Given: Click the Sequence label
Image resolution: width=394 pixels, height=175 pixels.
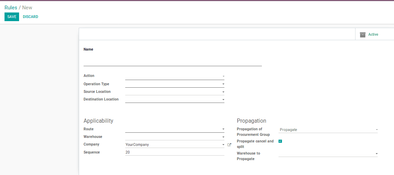Looking at the screenshot, I should coord(92,152).
